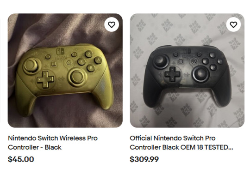The image size is (250, 174).
Task: Click the $45.00 price
Action: click(x=21, y=159)
